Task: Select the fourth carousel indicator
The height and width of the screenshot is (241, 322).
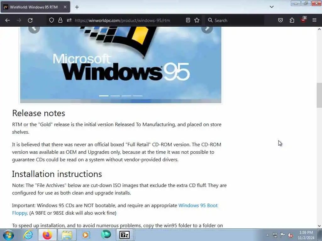Action: (x=138, y=96)
